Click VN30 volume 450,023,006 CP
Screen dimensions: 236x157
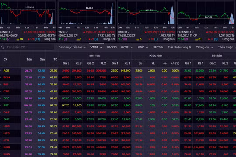click(68, 36)
